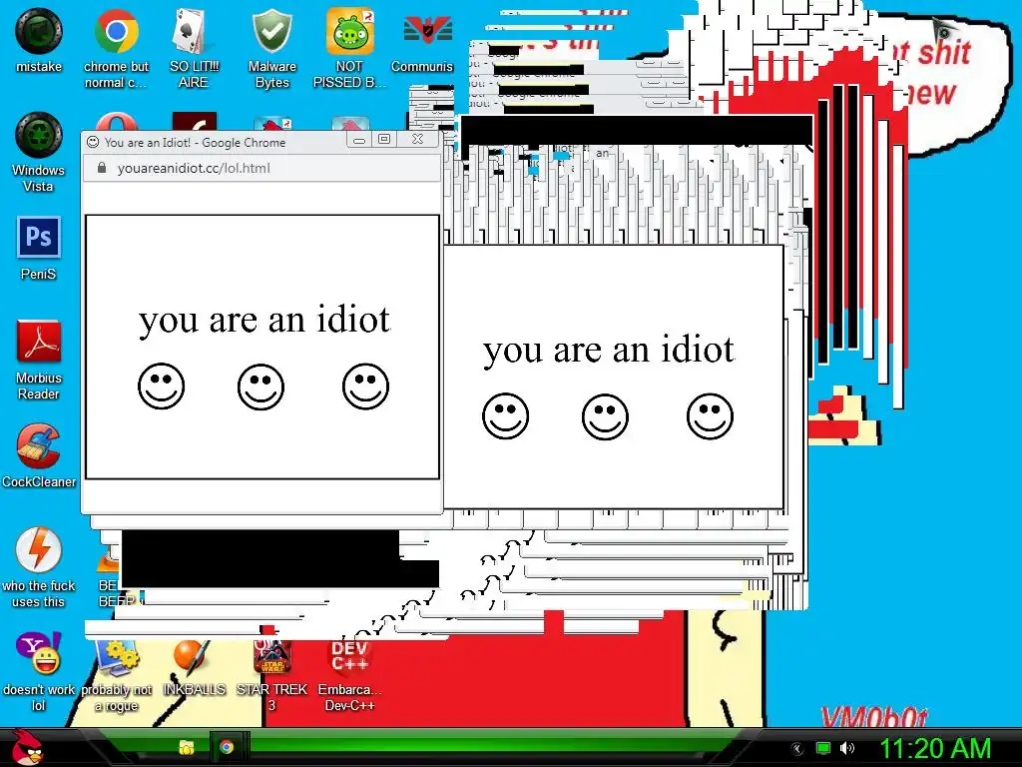
Task: Open the folder icon on the taskbar
Action: pyautogui.click(x=187, y=747)
